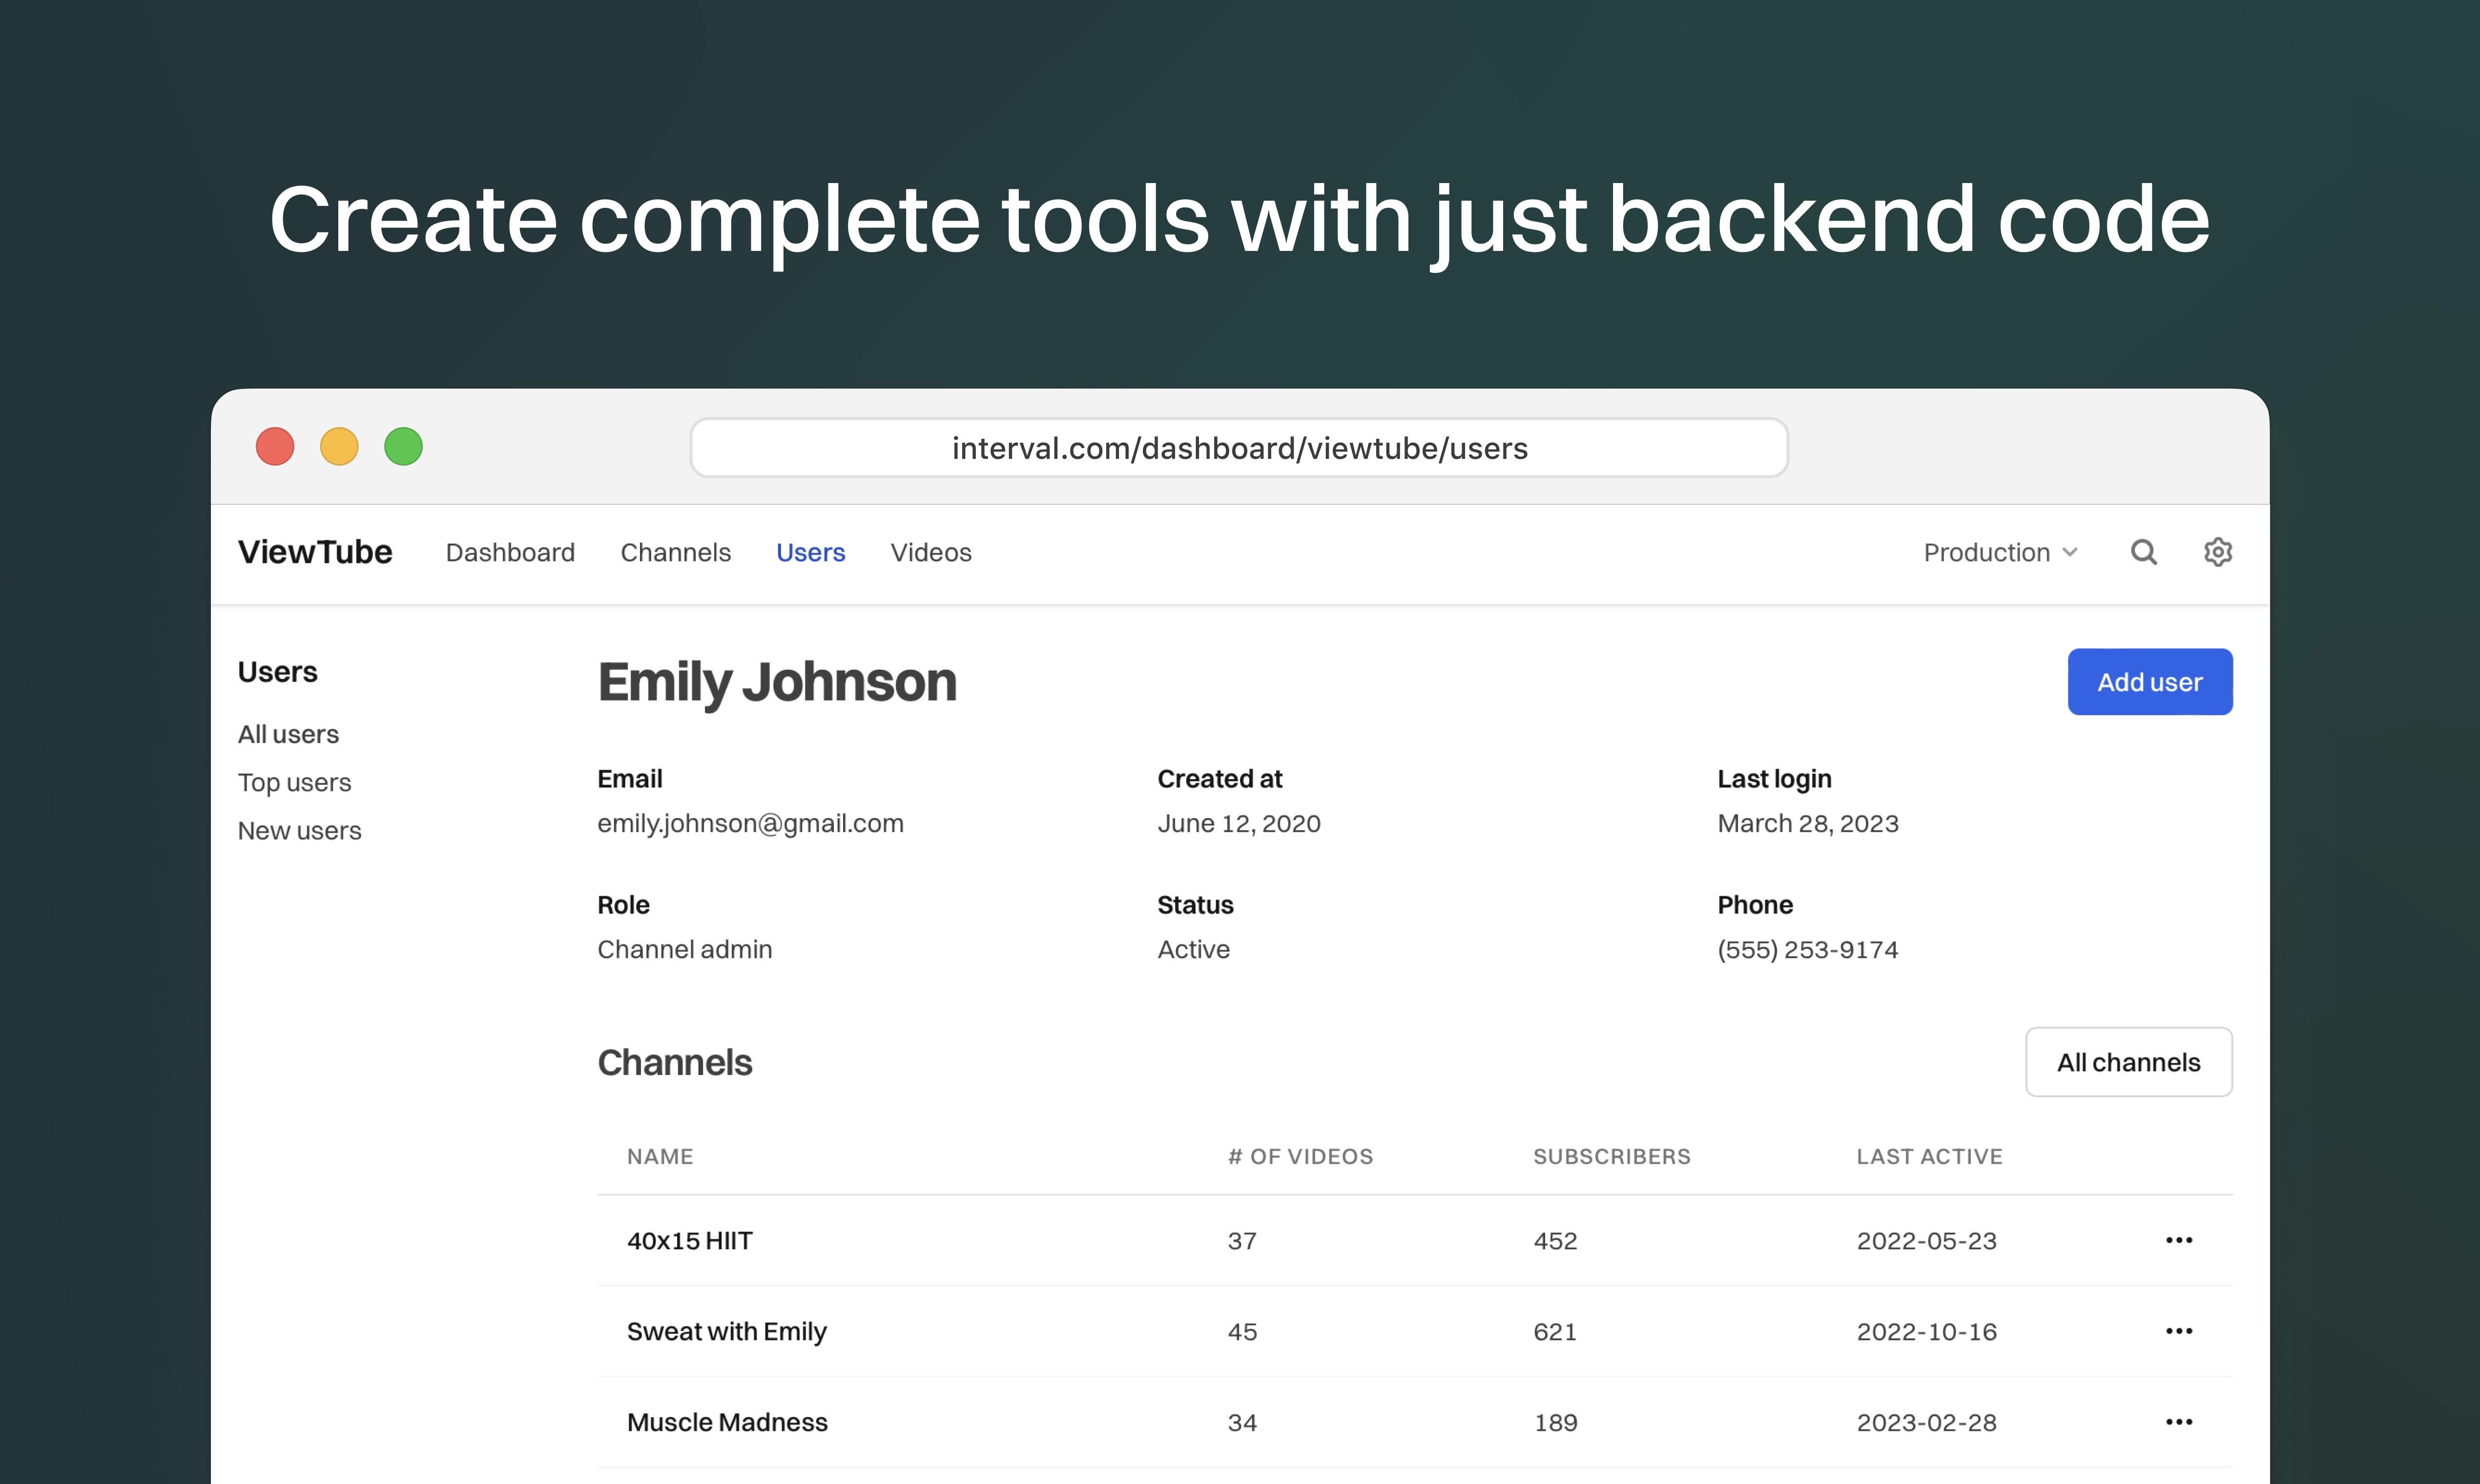This screenshot has width=2480, height=1484.
Task: Open the settings gear icon
Action: coord(2218,552)
